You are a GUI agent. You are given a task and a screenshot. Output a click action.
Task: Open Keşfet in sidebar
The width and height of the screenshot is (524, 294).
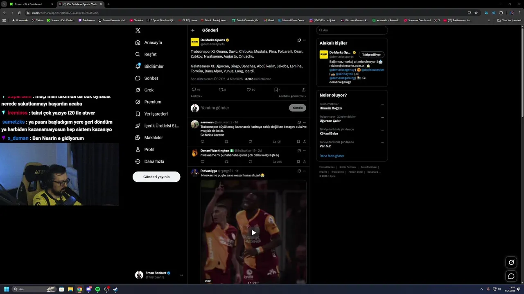[x=146, y=54]
